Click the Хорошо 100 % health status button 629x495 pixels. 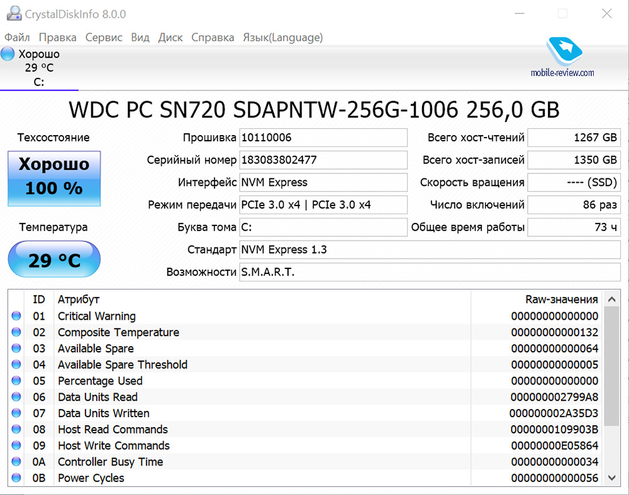(54, 178)
